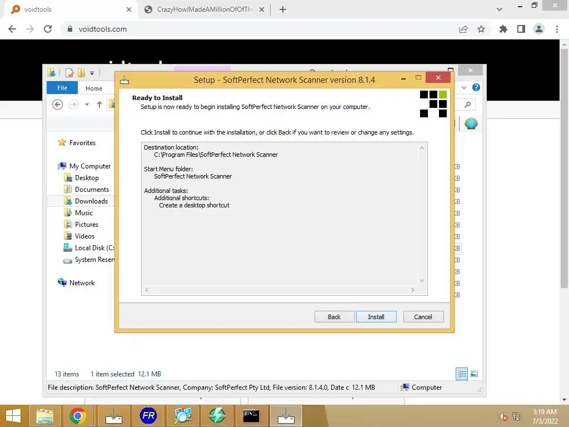Go back in File Explorer
Screen dimensions: 569x427
(57, 105)
